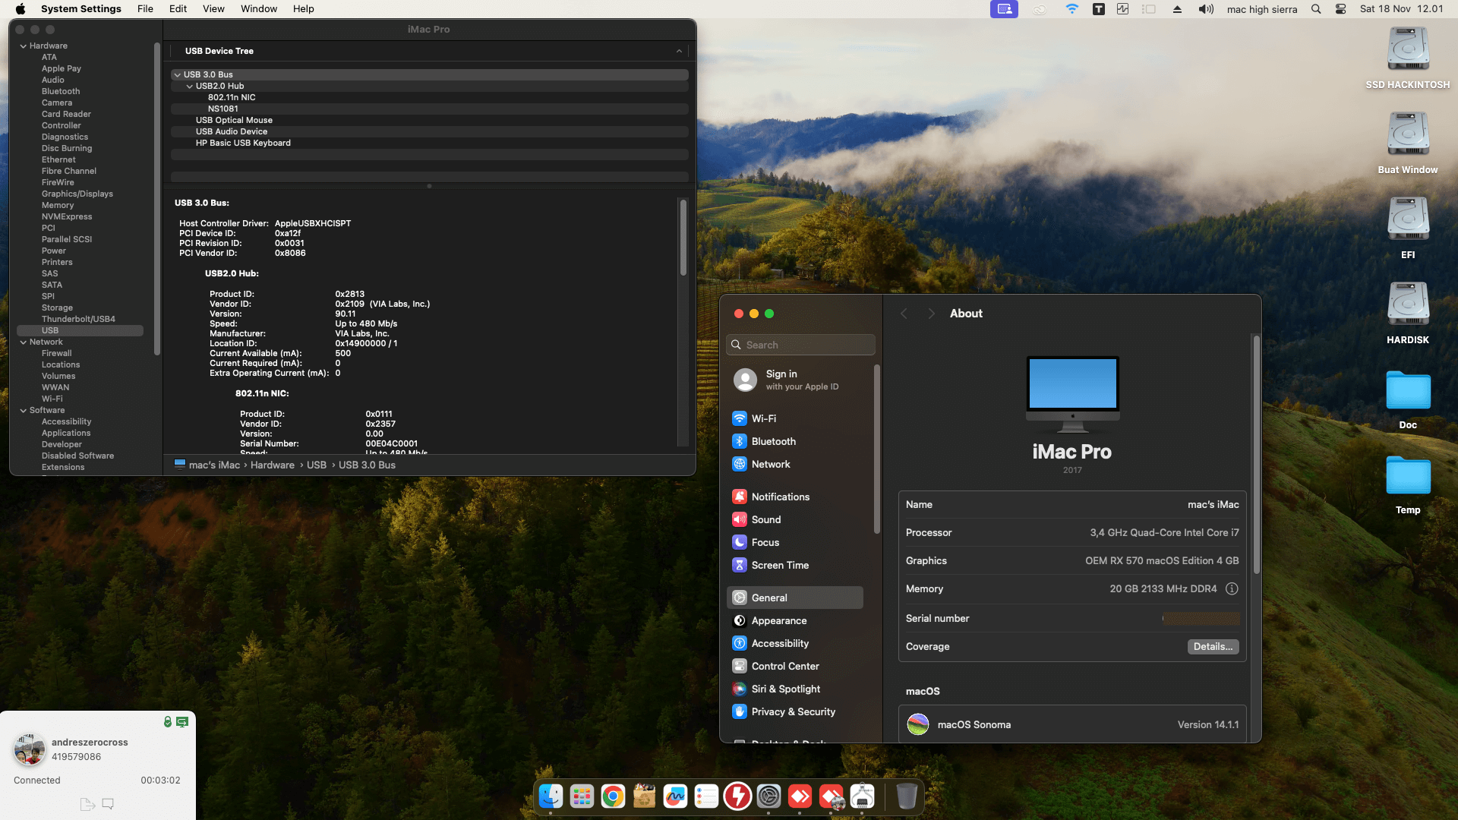Image resolution: width=1458 pixels, height=820 pixels.
Task: Open Freeform from the Dock
Action: click(x=675, y=796)
